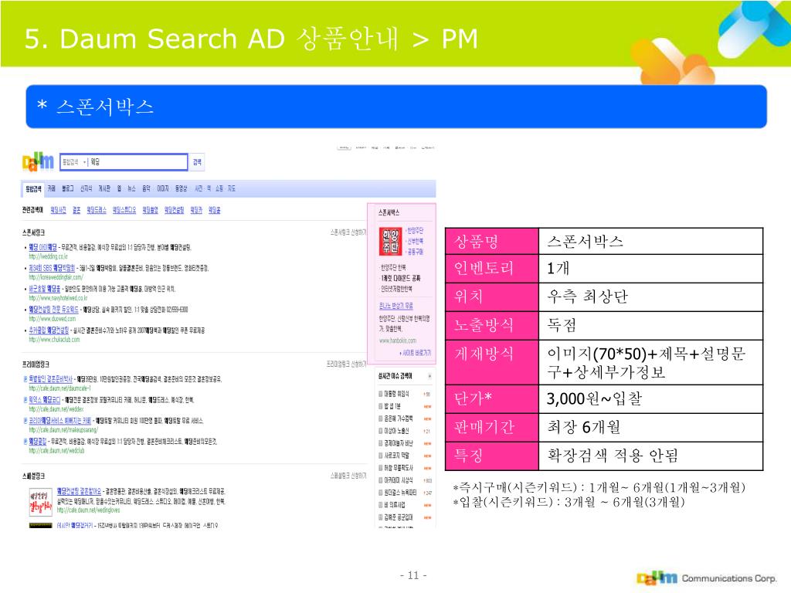The width and height of the screenshot is (791, 593).
Task: Click cafe icon beside cafe.daum.net/weddex result
Action: 25,400
